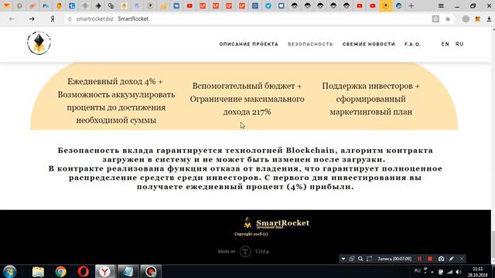Open the БЕЗОПАСНОСТЬ menu item
Screen dimensions: 495x278
(x=310, y=44)
